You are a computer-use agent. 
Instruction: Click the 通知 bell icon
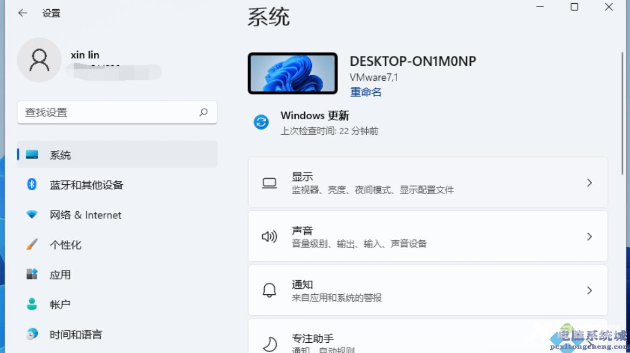click(269, 290)
